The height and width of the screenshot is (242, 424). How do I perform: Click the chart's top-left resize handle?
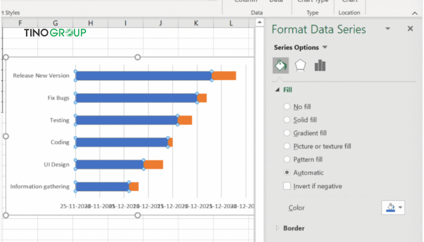5,57
